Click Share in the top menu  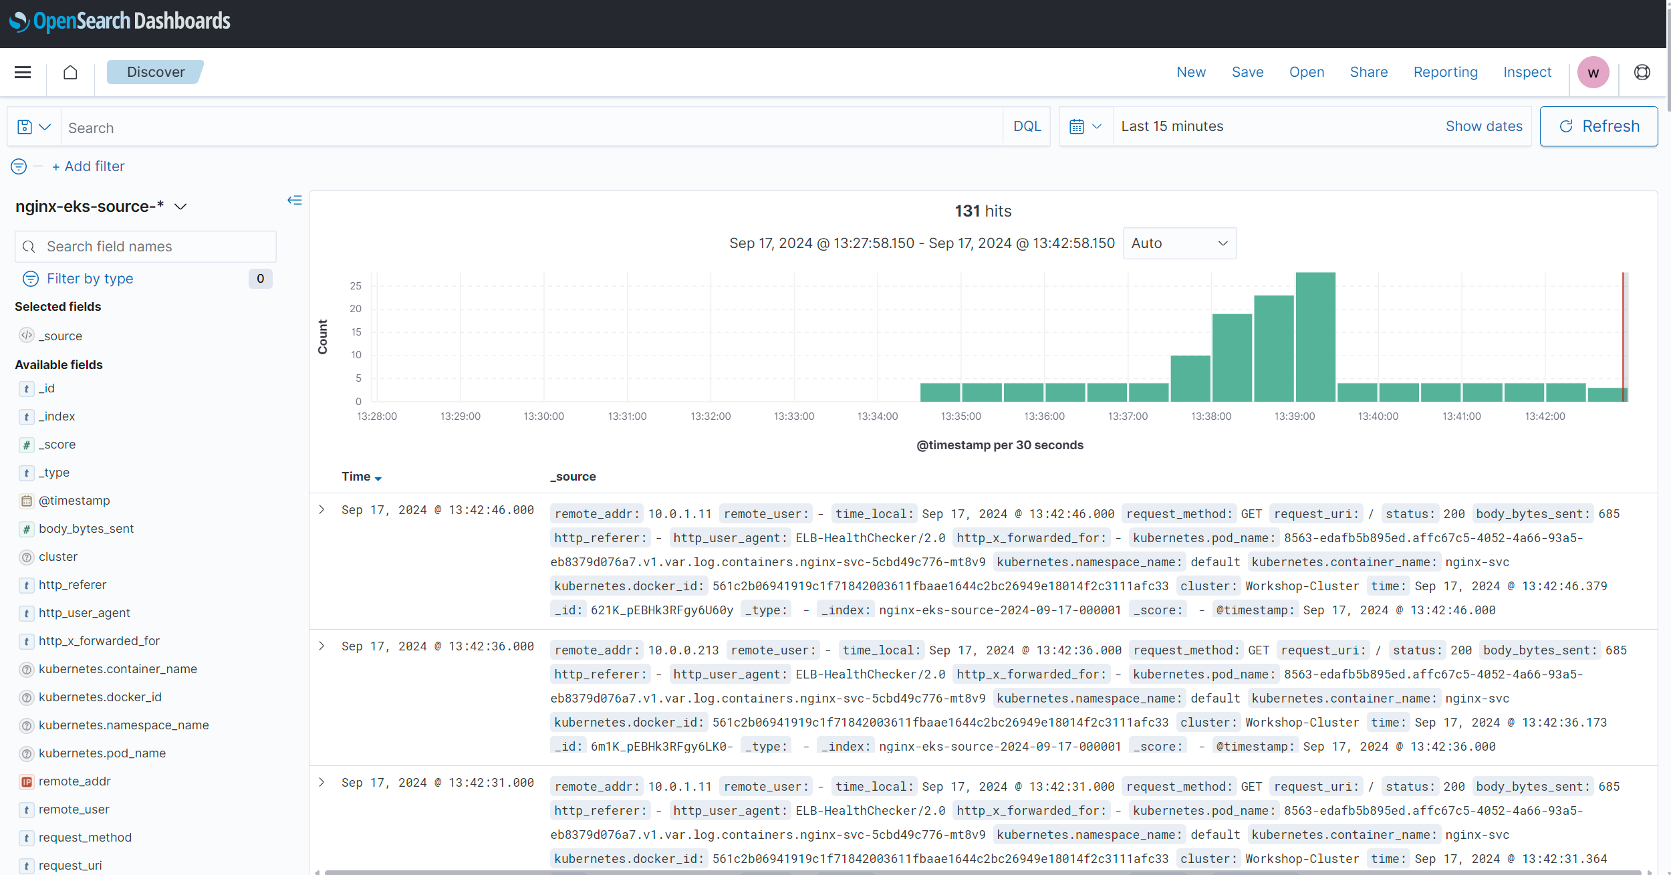click(x=1368, y=72)
